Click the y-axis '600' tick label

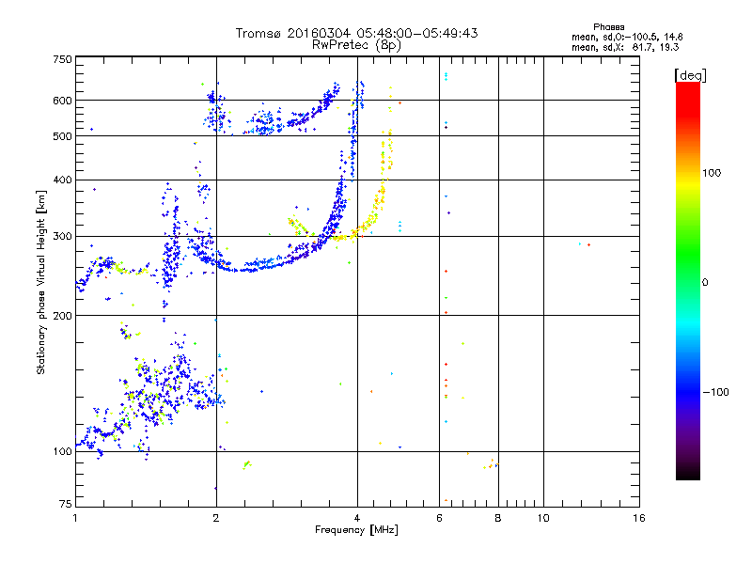[62, 101]
